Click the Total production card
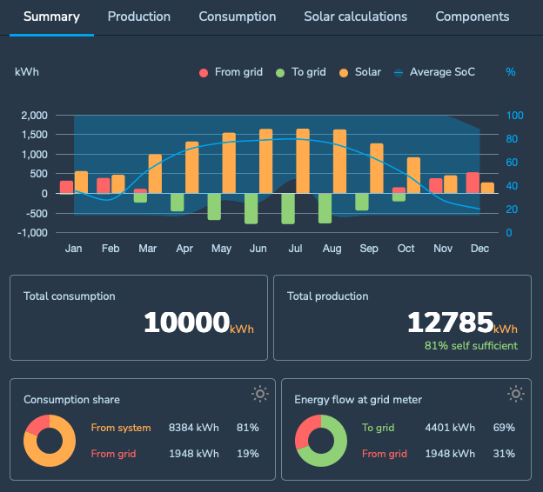 (x=402, y=317)
